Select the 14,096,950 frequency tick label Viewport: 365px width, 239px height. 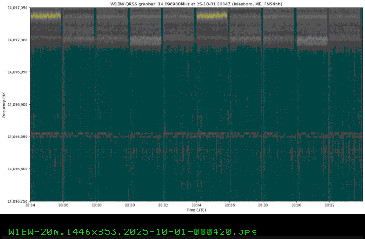(x=16, y=72)
